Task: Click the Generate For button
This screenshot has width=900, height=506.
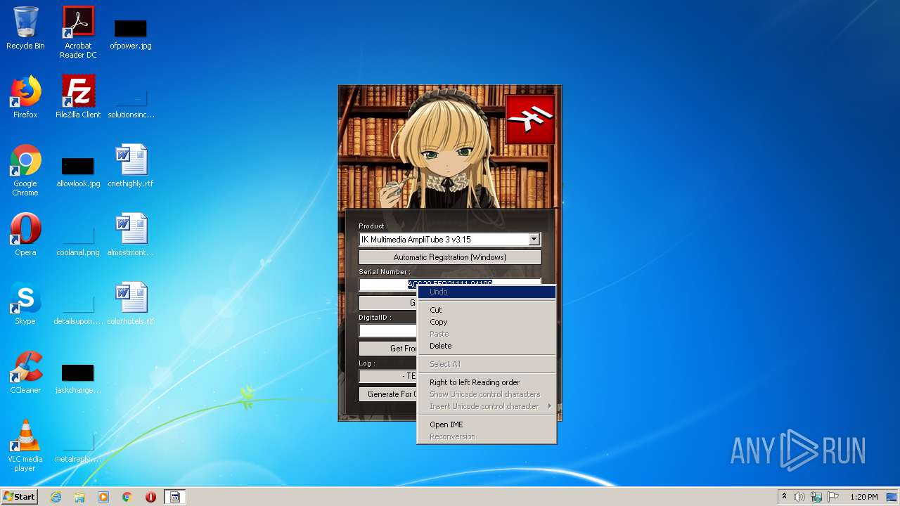Action: 388,394
